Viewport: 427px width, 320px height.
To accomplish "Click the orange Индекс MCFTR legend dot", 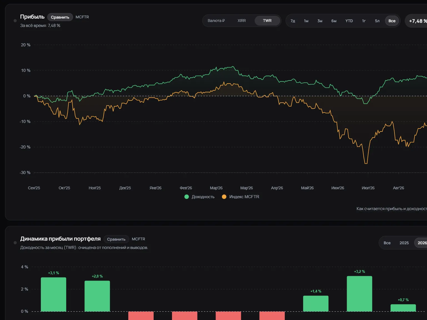I will (x=224, y=197).
